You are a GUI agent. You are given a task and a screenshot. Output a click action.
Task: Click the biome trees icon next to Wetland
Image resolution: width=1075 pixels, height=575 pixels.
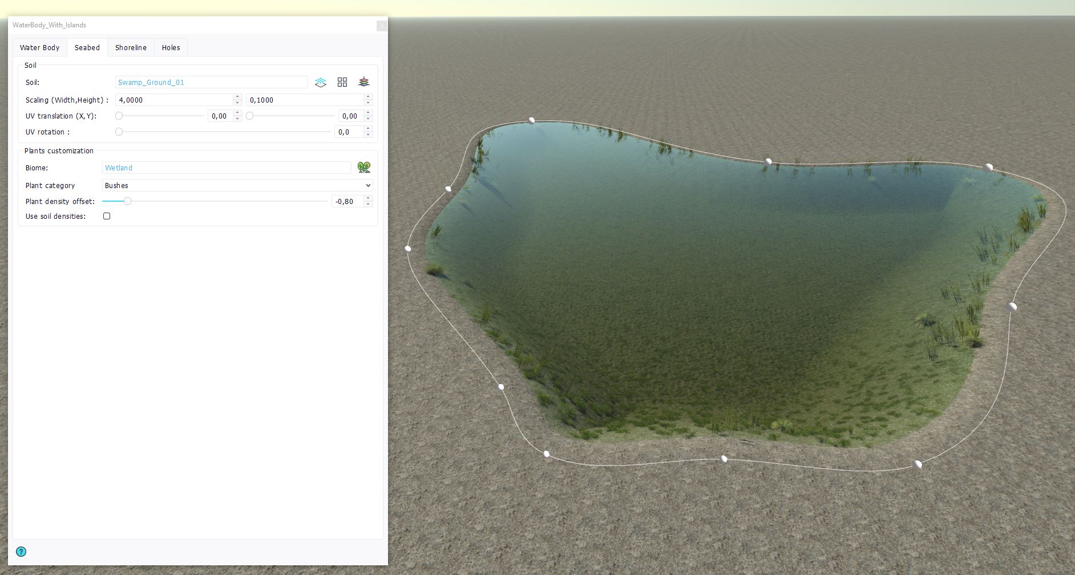(x=364, y=168)
